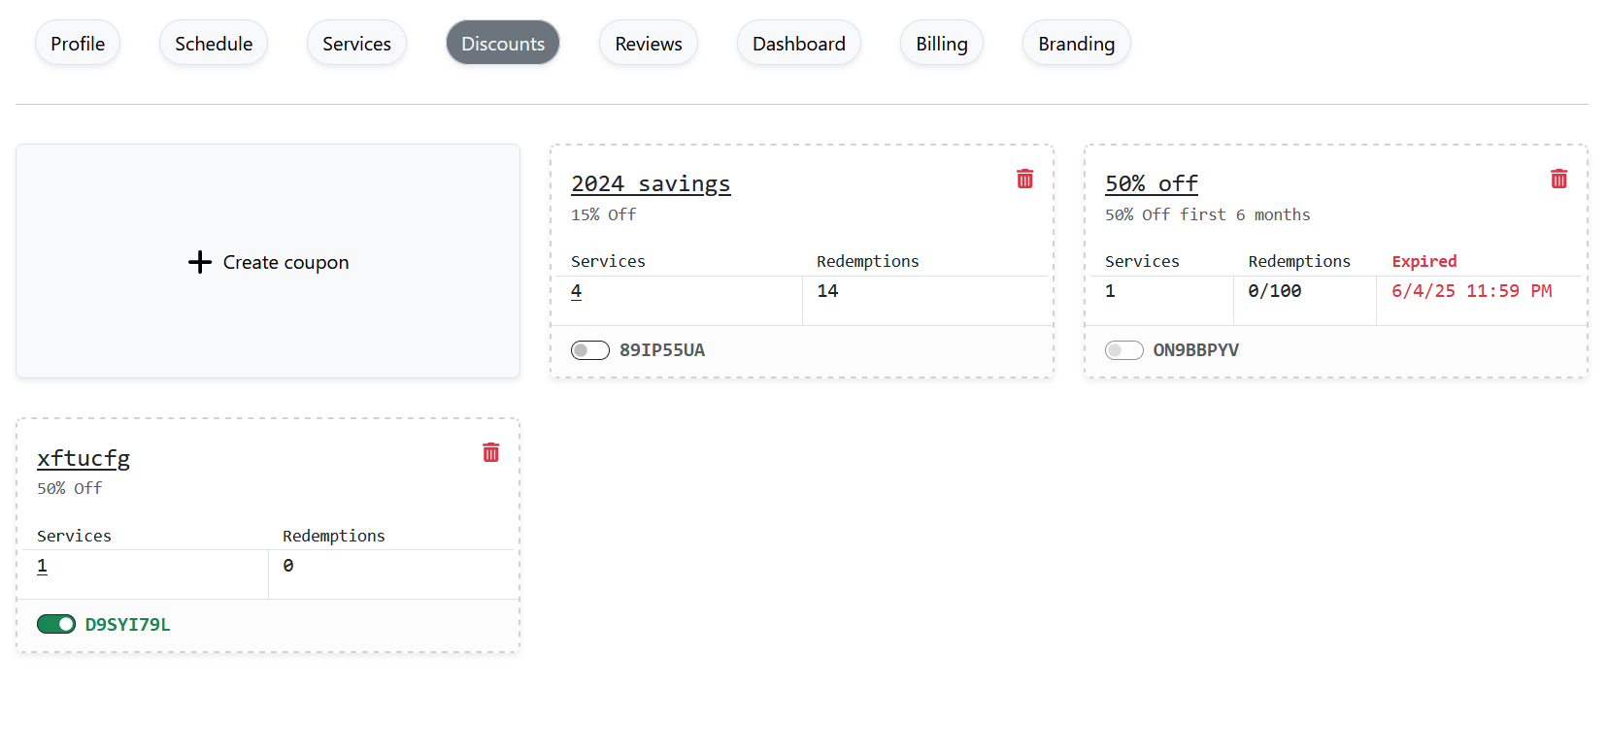Open the Profile tab

78,44
